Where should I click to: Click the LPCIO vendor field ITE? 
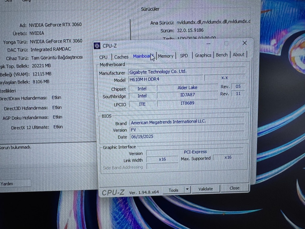(142, 104)
